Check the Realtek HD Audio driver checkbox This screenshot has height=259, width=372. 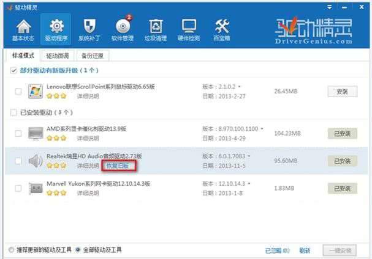pos(18,161)
